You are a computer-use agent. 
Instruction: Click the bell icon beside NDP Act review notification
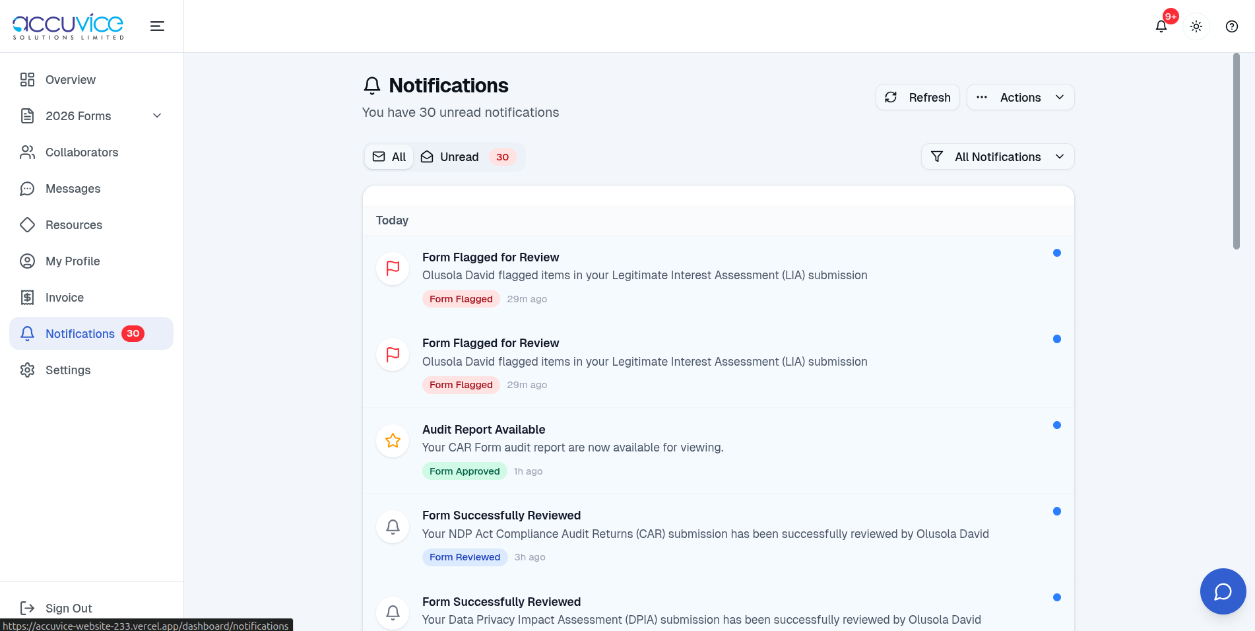click(x=393, y=527)
